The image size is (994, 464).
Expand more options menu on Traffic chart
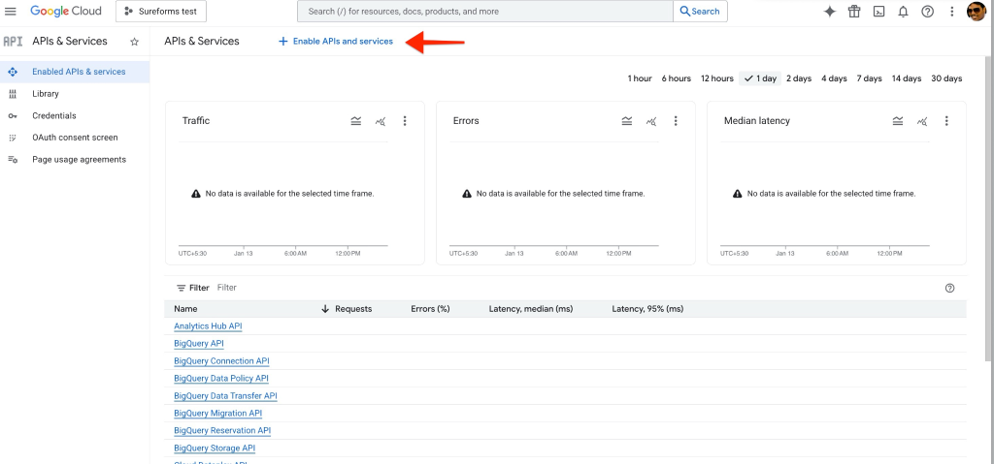coord(405,121)
